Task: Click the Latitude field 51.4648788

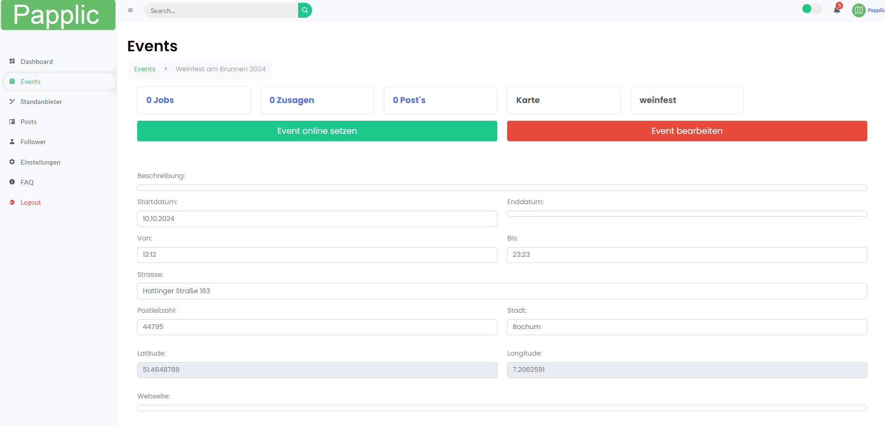Action: (317, 370)
